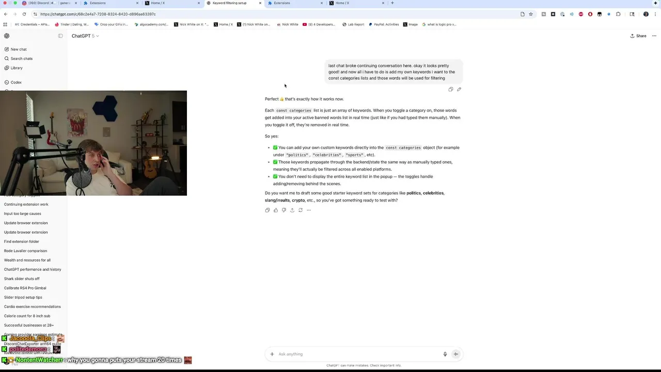Give the response a thumbs up

point(276,210)
